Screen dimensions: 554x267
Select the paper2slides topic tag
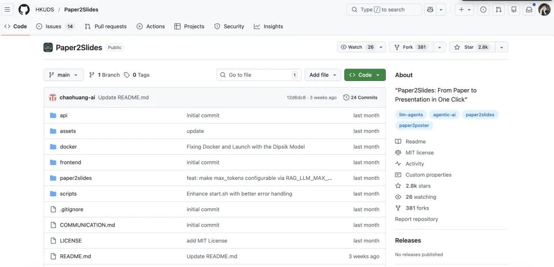tap(480, 114)
